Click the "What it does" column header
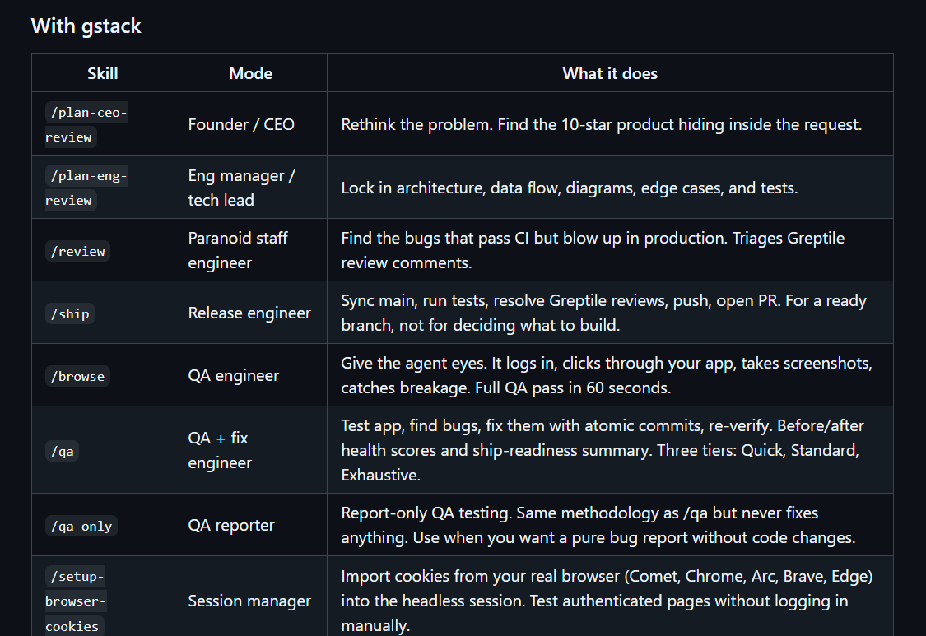This screenshot has width=926, height=636. tap(610, 73)
